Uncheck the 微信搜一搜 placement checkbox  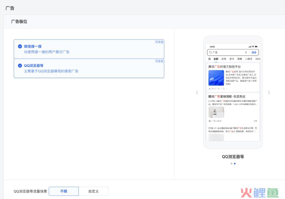[20, 46]
